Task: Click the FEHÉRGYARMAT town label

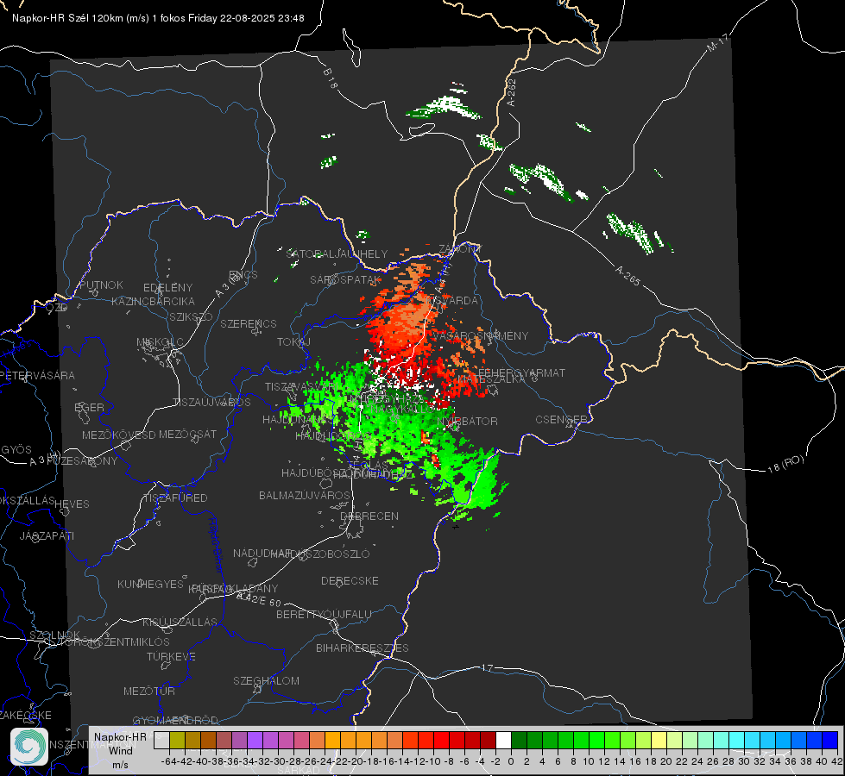Action: coord(521,372)
